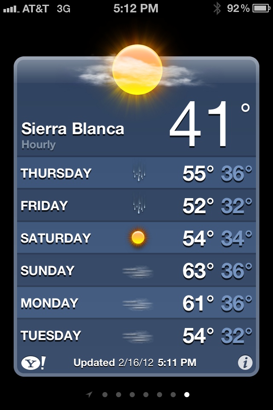Tap the 5:12 PM status bar clock
The height and width of the screenshot is (410, 273).
coord(136,8)
